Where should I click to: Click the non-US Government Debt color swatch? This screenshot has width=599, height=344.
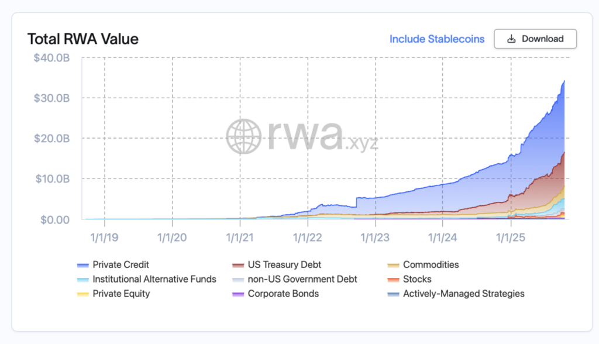[x=239, y=280]
